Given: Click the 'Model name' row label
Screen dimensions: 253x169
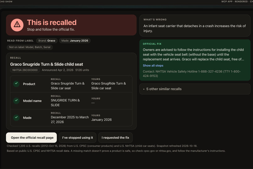Looking at the screenshot, I should (x=32, y=101).
